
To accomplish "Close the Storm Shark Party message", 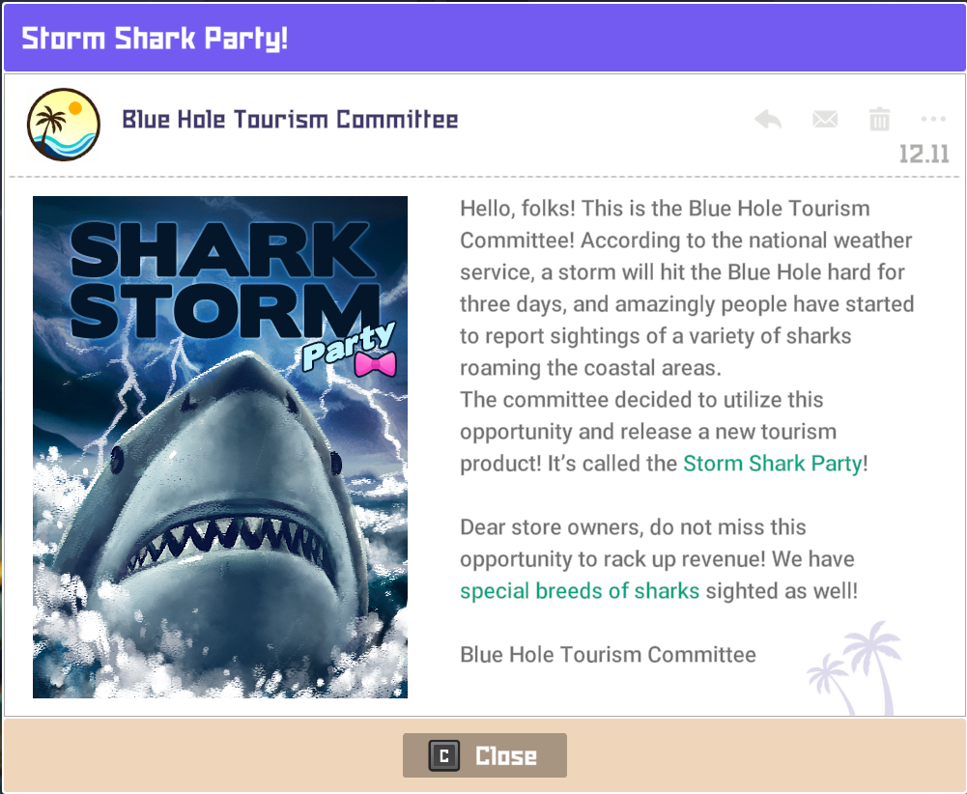I will click(485, 755).
